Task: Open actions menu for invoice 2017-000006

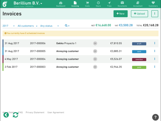Action: 155,43
